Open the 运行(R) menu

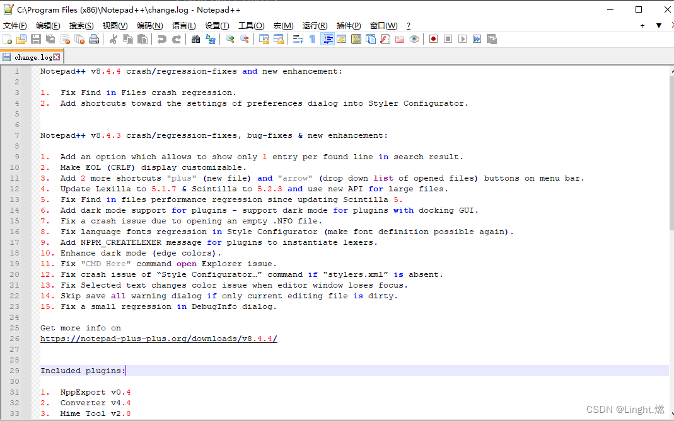coord(315,26)
